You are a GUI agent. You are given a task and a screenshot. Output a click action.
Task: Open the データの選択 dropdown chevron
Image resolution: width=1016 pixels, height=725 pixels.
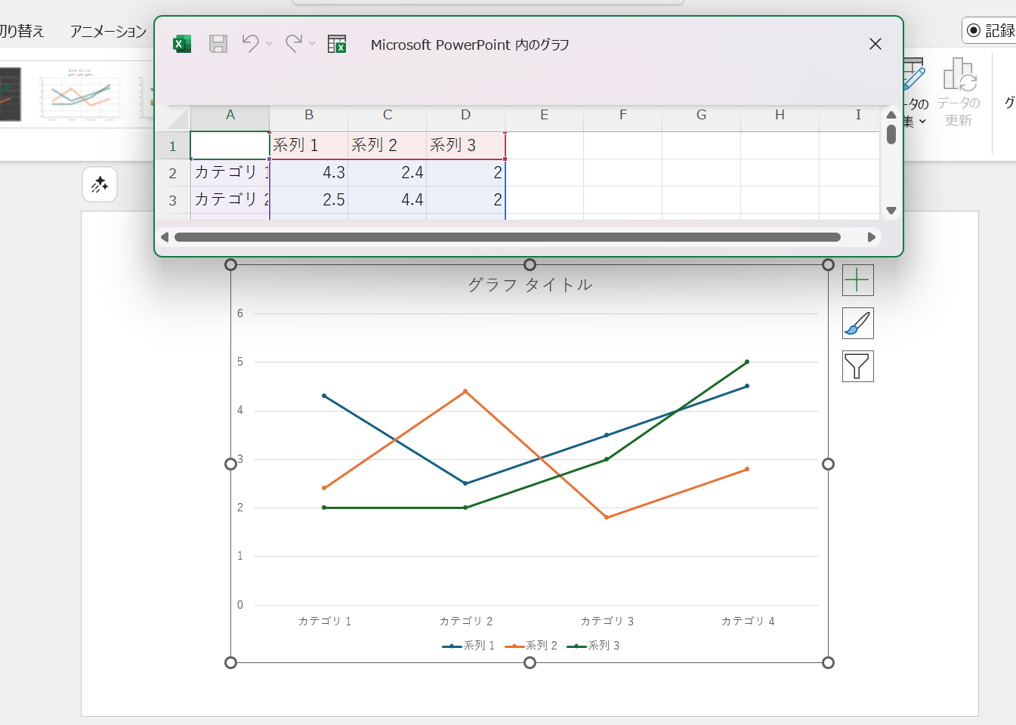coord(925,121)
